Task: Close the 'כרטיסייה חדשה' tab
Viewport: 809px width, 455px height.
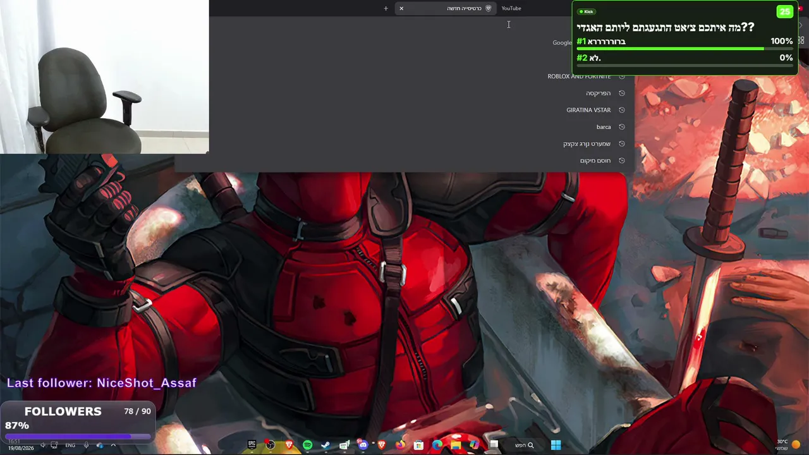Action: pos(401,8)
